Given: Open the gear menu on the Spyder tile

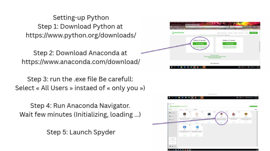Looking at the screenshot, I should 226,112.
